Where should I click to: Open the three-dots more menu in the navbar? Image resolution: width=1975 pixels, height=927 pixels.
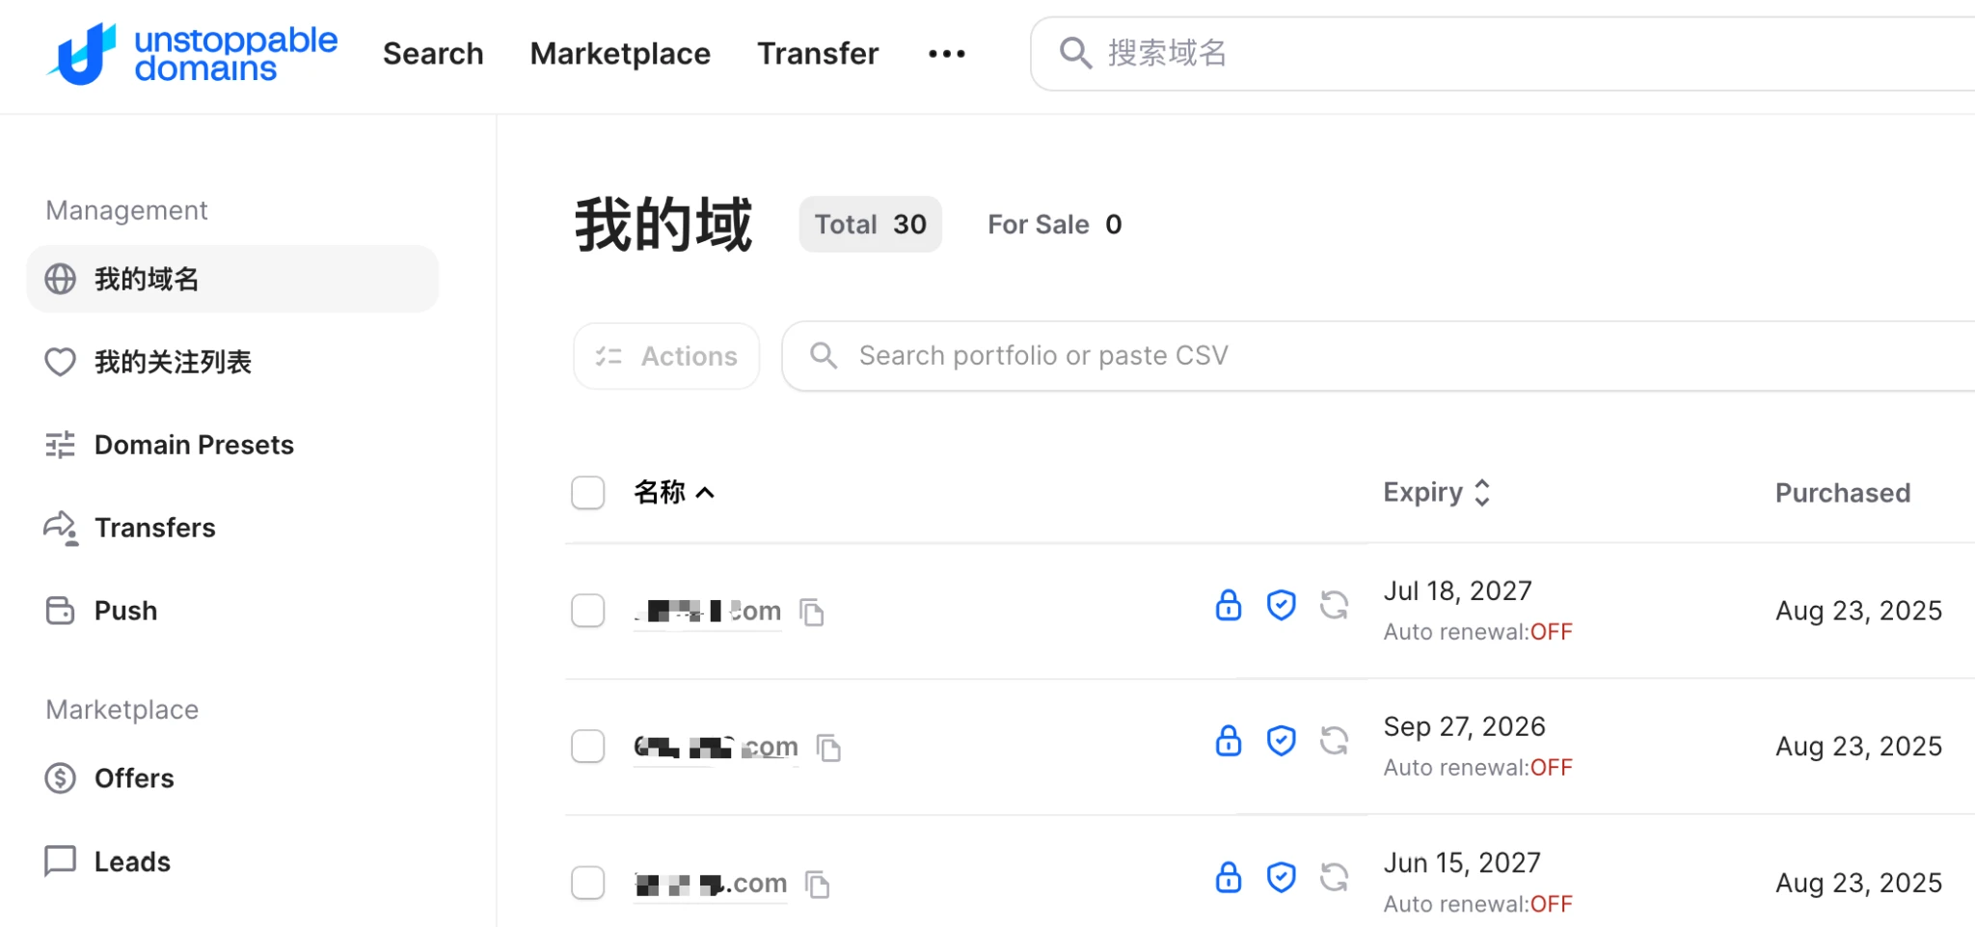[946, 54]
